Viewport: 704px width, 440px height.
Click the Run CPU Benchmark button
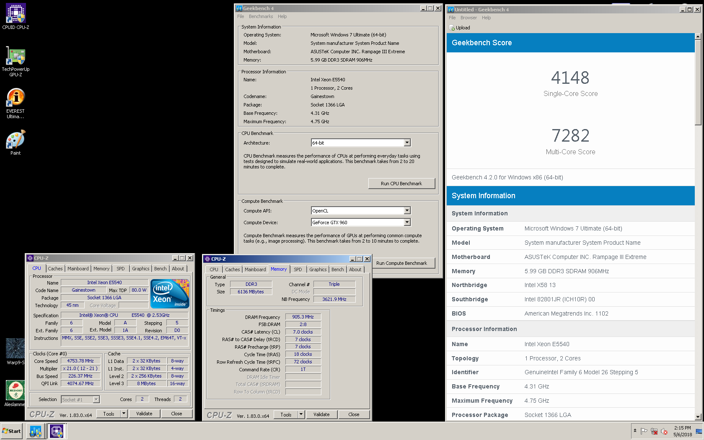pos(401,184)
